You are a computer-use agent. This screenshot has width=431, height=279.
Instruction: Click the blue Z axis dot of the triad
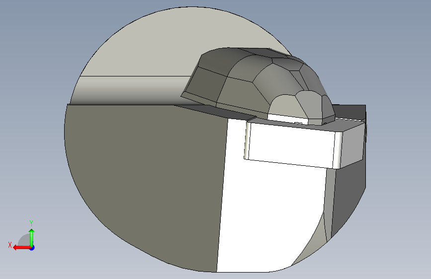32,248
